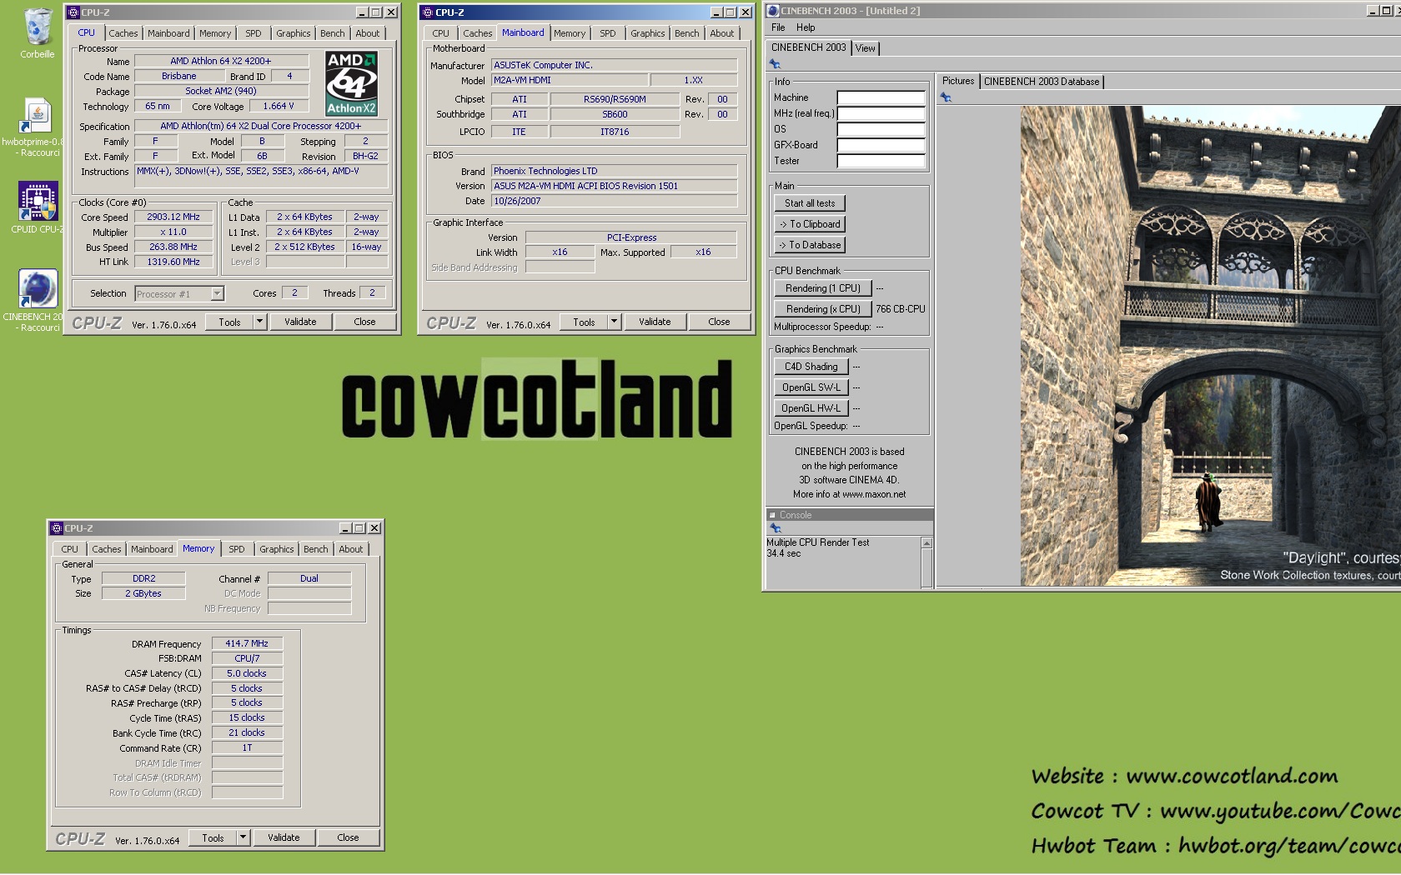The width and height of the screenshot is (1401, 875).
Task: Click the Pictures tab in CINEBENCH
Action: point(958,81)
